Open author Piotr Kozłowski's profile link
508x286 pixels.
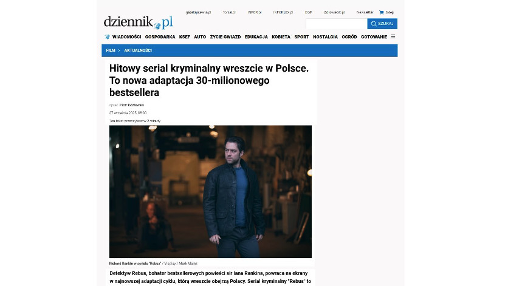tap(131, 105)
